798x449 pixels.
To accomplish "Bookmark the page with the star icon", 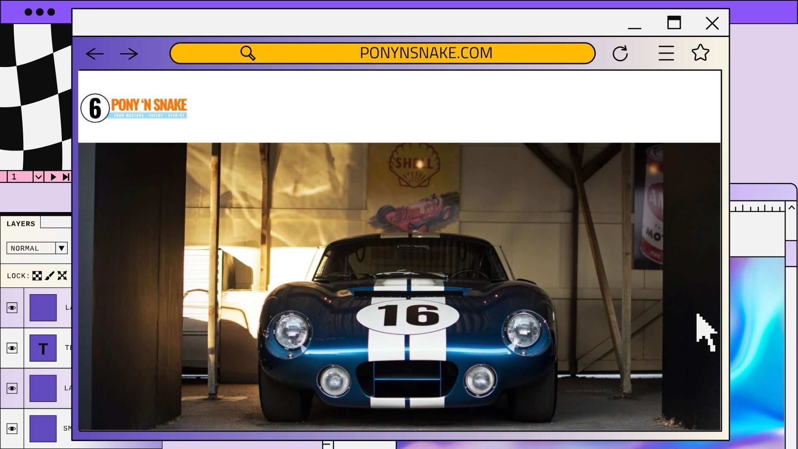I will click(701, 53).
